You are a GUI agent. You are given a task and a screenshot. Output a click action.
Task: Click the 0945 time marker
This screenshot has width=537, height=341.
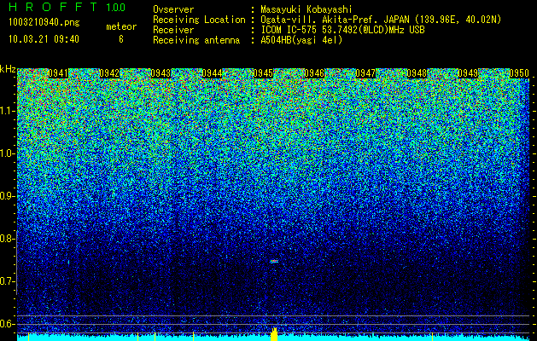click(263, 73)
